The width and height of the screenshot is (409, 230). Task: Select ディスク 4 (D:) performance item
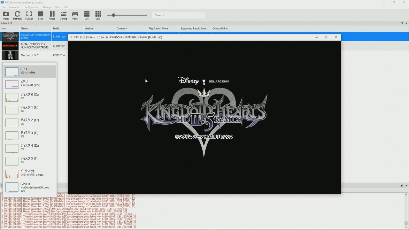(30, 148)
